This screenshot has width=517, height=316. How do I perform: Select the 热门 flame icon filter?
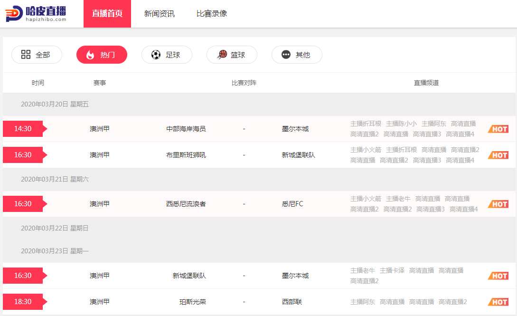point(102,55)
